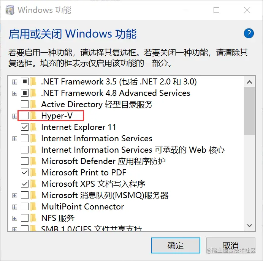Tick Microsoft Defender 应用程序防护 checkbox
This screenshot has width=263, height=261.
click(x=25, y=161)
